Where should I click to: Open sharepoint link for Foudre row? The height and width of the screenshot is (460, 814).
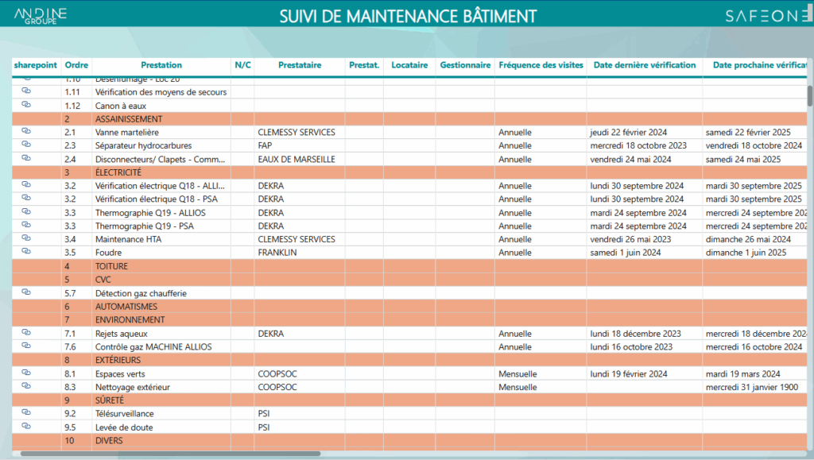point(26,252)
